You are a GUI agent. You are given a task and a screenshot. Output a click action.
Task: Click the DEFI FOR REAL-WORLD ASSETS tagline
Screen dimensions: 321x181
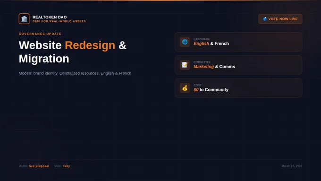tap(59, 21)
